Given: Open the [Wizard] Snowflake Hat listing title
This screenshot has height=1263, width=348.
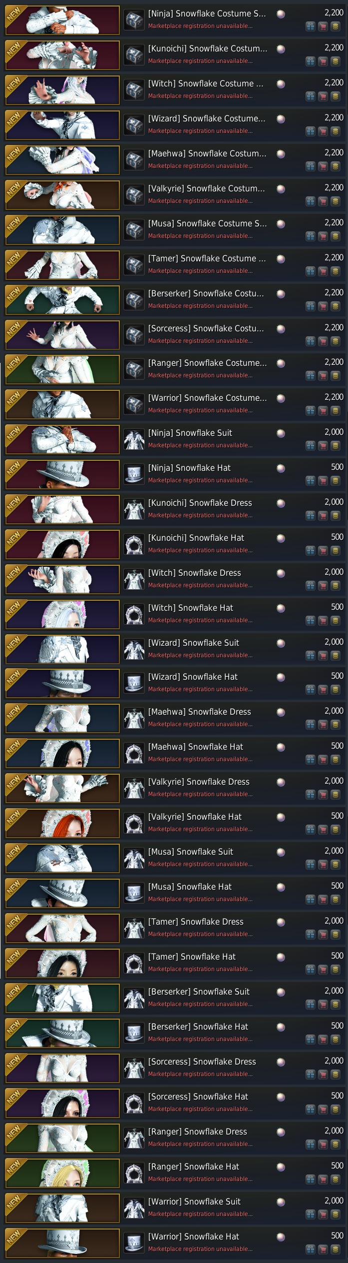Looking at the screenshot, I should [x=193, y=677].
